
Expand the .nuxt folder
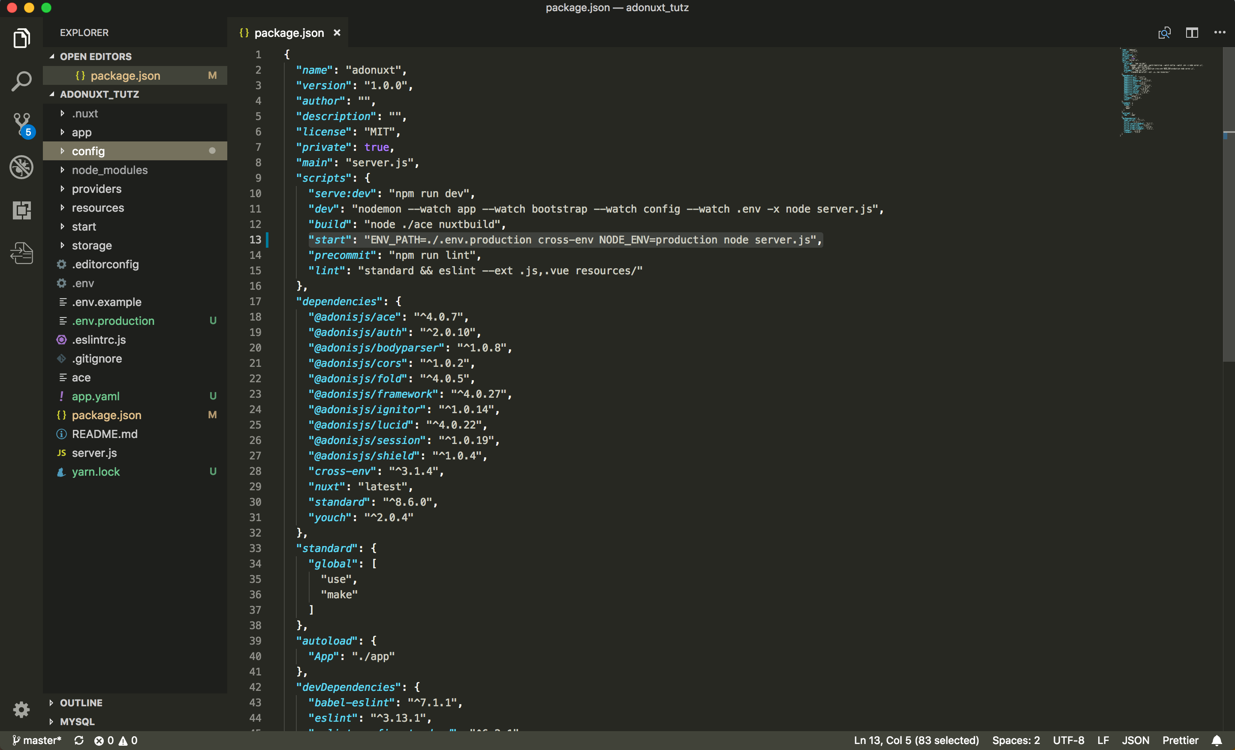134,114
